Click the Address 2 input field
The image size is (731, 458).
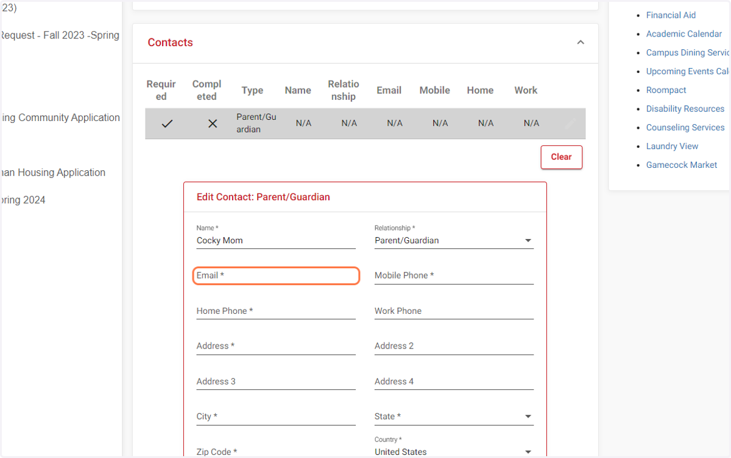(x=454, y=346)
